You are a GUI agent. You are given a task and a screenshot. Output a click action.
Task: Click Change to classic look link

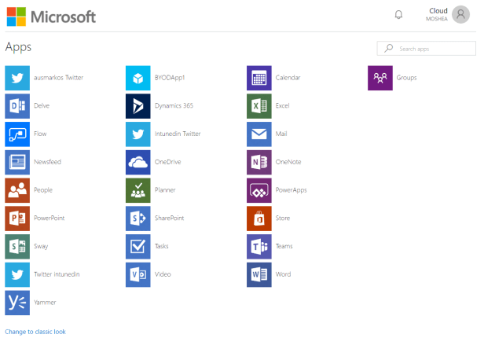point(35,332)
